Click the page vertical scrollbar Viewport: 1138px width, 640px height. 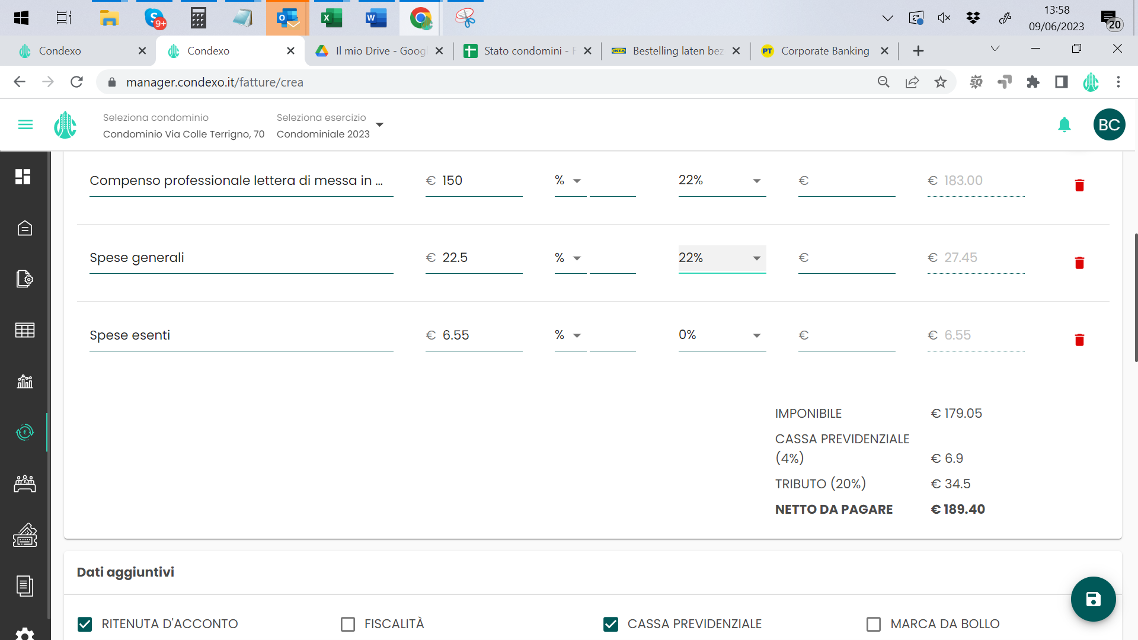pyautogui.click(x=1135, y=296)
